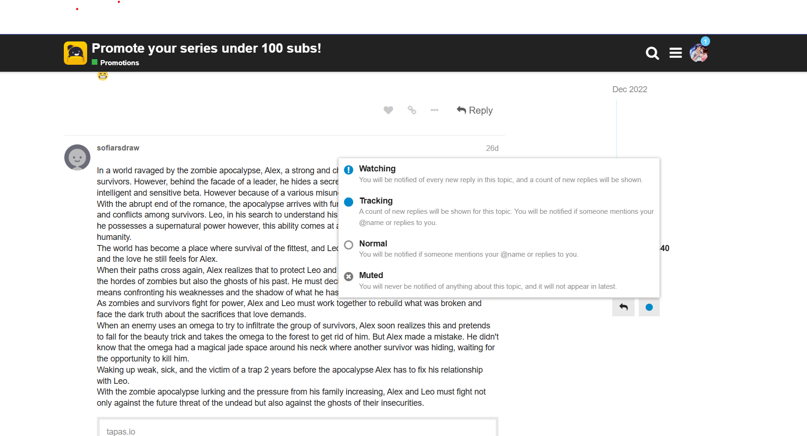
Task: Click the user profile avatar
Action: tap(698, 54)
